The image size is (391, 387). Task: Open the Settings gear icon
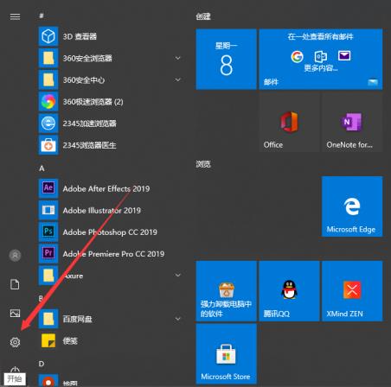[15, 342]
